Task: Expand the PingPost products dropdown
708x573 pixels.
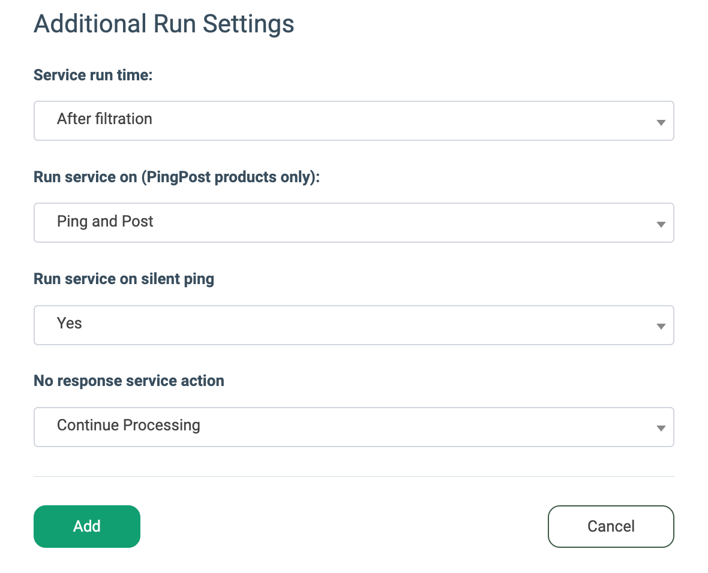Action: (x=353, y=222)
